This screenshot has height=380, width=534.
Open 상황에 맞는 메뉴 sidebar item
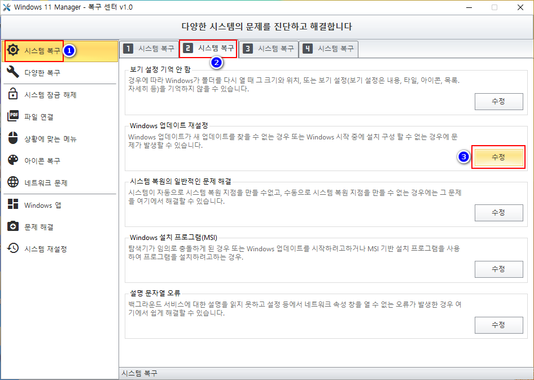[x=60, y=138]
